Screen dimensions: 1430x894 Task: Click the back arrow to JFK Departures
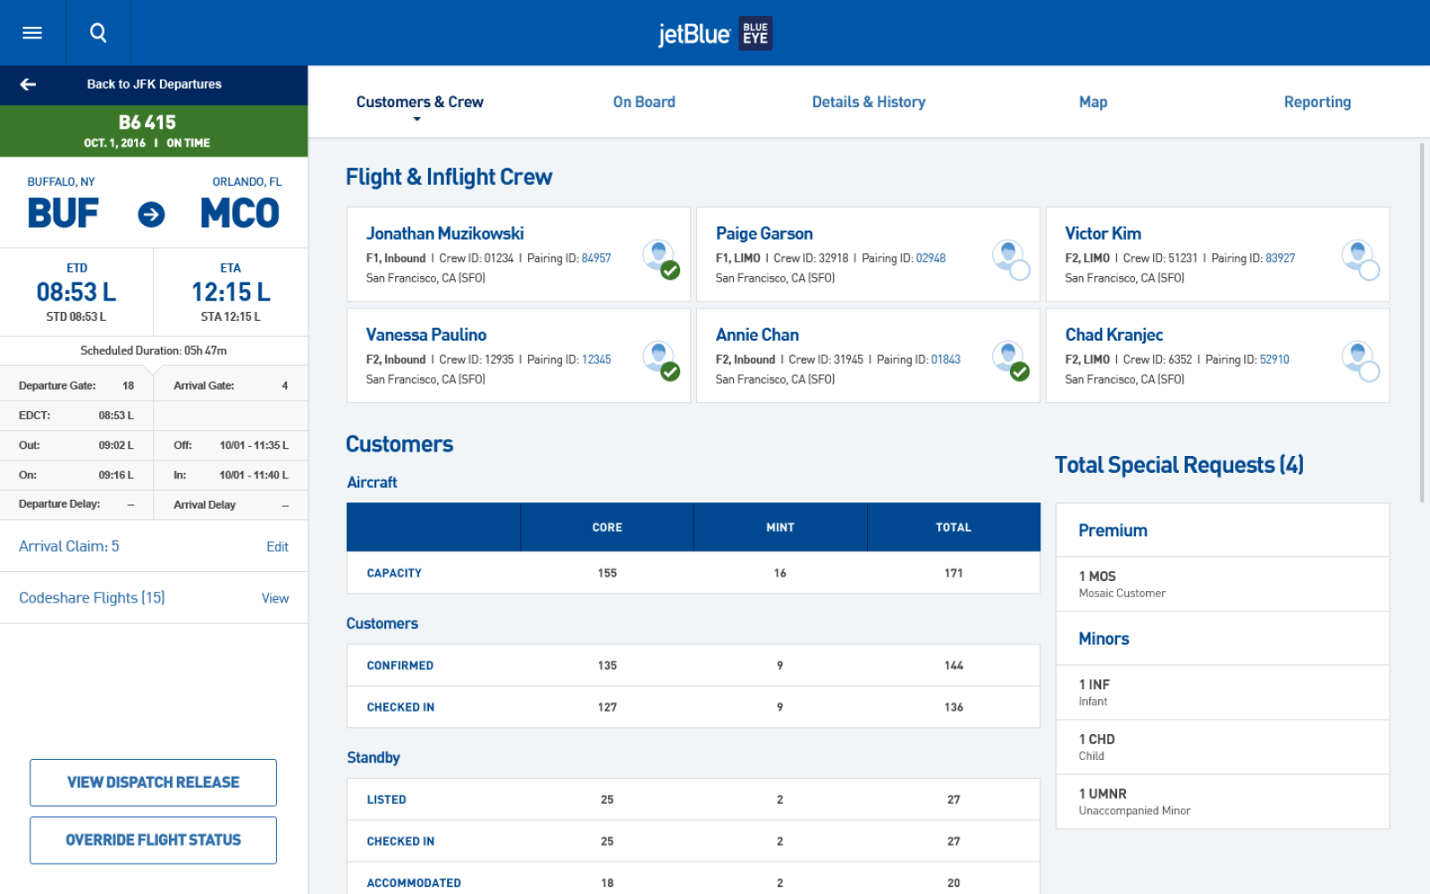pos(29,84)
